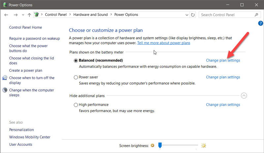Select the Power saver plan
This screenshot has width=264, height=153.
(x=76, y=77)
